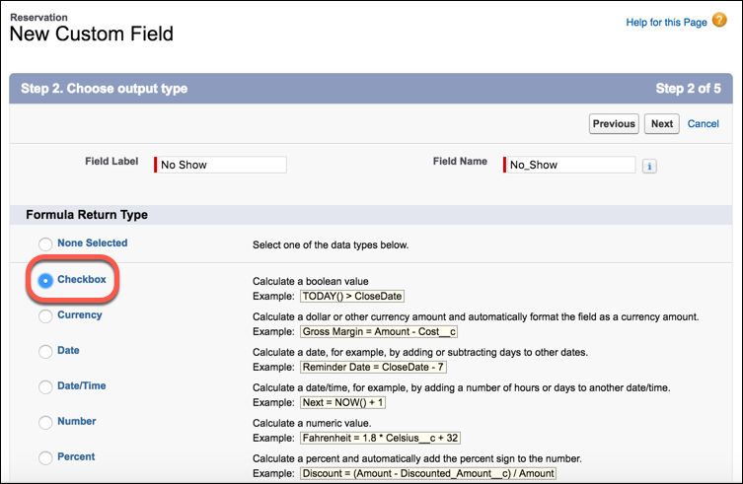Viewport: 743px width, 484px height.
Task: Cancel the new custom field wizard
Action: pyautogui.click(x=704, y=123)
